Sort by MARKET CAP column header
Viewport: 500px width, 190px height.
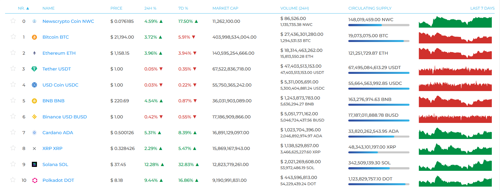[225, 8]
